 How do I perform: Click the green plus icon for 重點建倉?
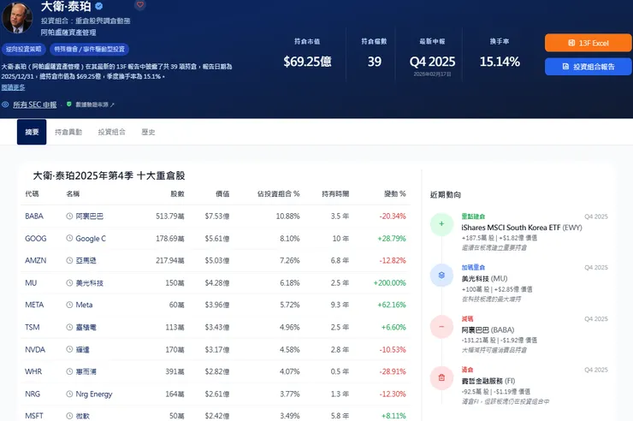441,224
